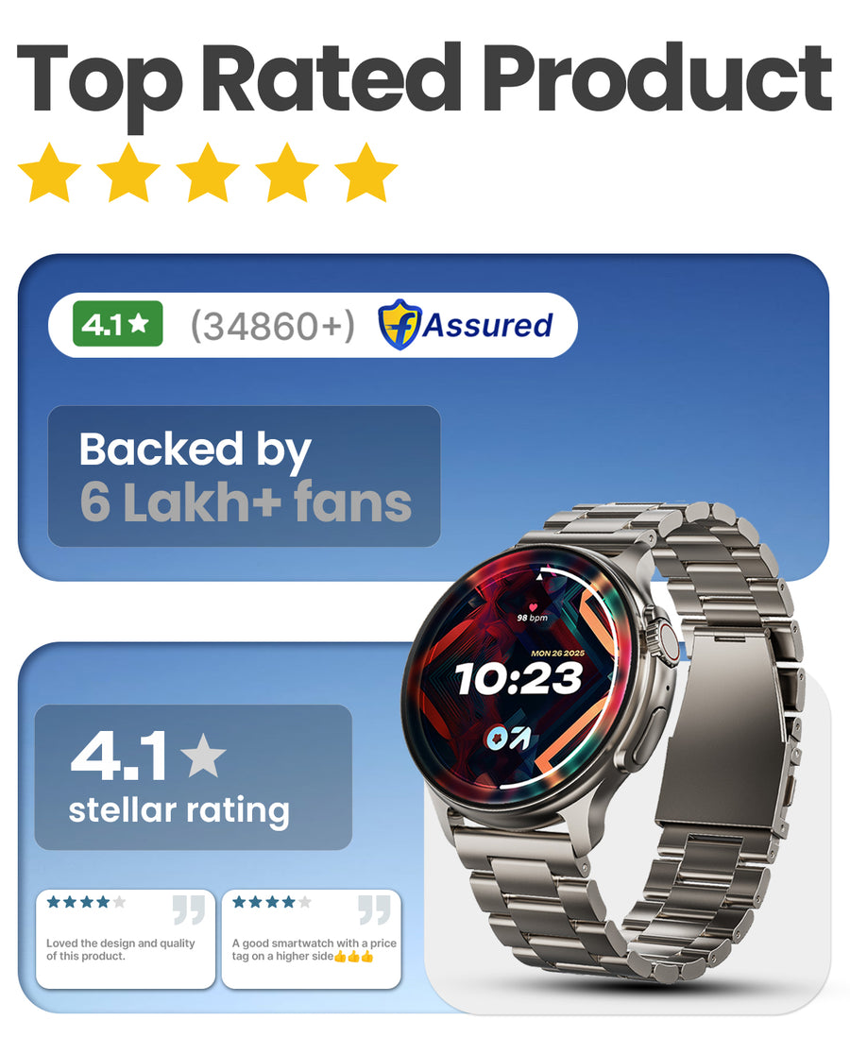This screenshot has width=850, height=1054.
Task: Click the 4.1 stellar rating panel
Action: [193, 777]
